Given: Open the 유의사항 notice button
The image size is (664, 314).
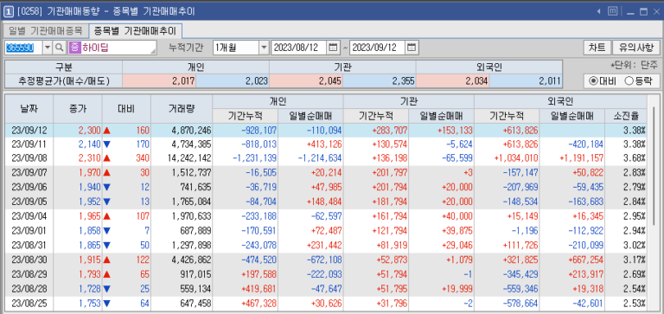Looking at the screenshot, I should tap(636, 47).
